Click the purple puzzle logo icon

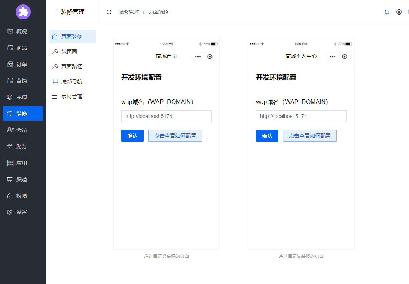tap(23, 12)
